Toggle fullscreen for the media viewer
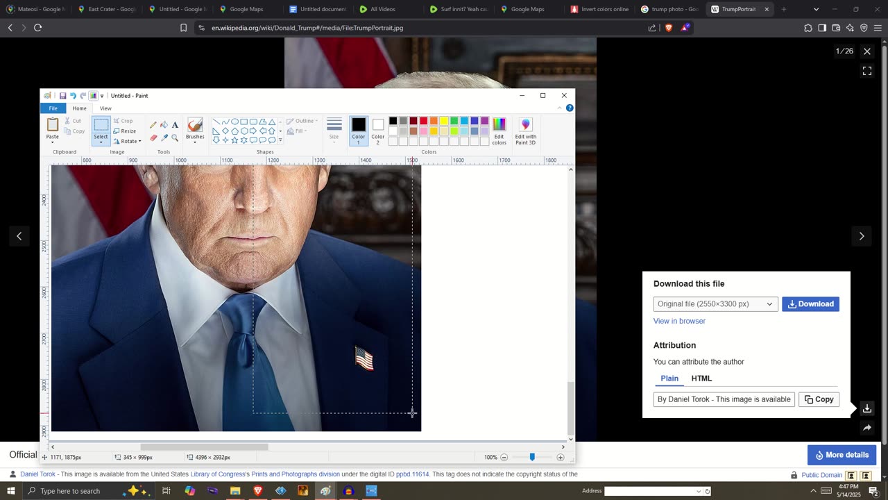This screenshot has height=500, width=888. (x=866, y=71)
